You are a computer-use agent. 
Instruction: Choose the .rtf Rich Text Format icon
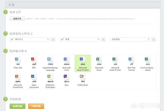click(131, 59)
